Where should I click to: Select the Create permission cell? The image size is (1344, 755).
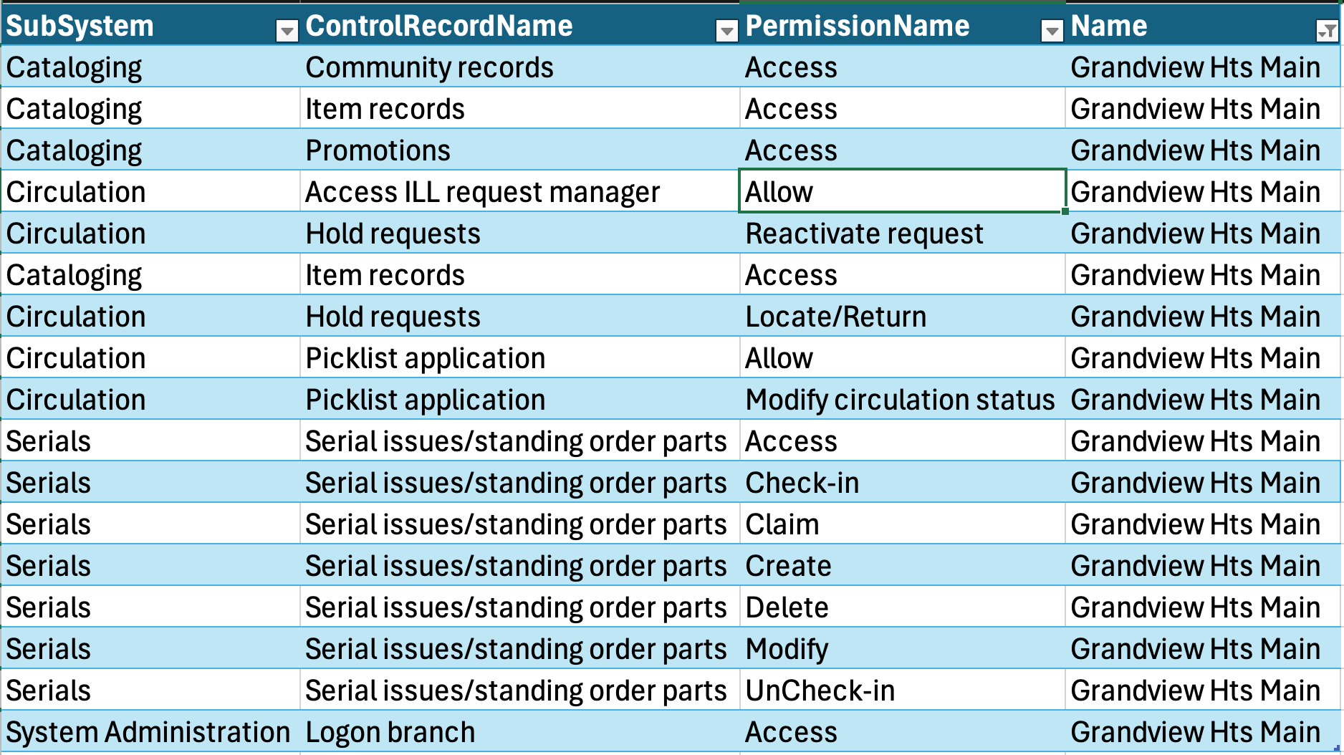point(903,566)
